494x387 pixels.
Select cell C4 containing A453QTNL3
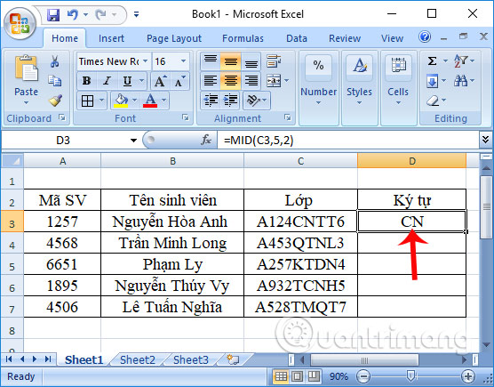[300, 243]
